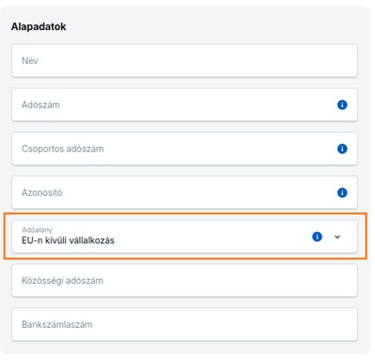Open the Adóalany selection field
This screenshot has height=361, width=375.
185,237
